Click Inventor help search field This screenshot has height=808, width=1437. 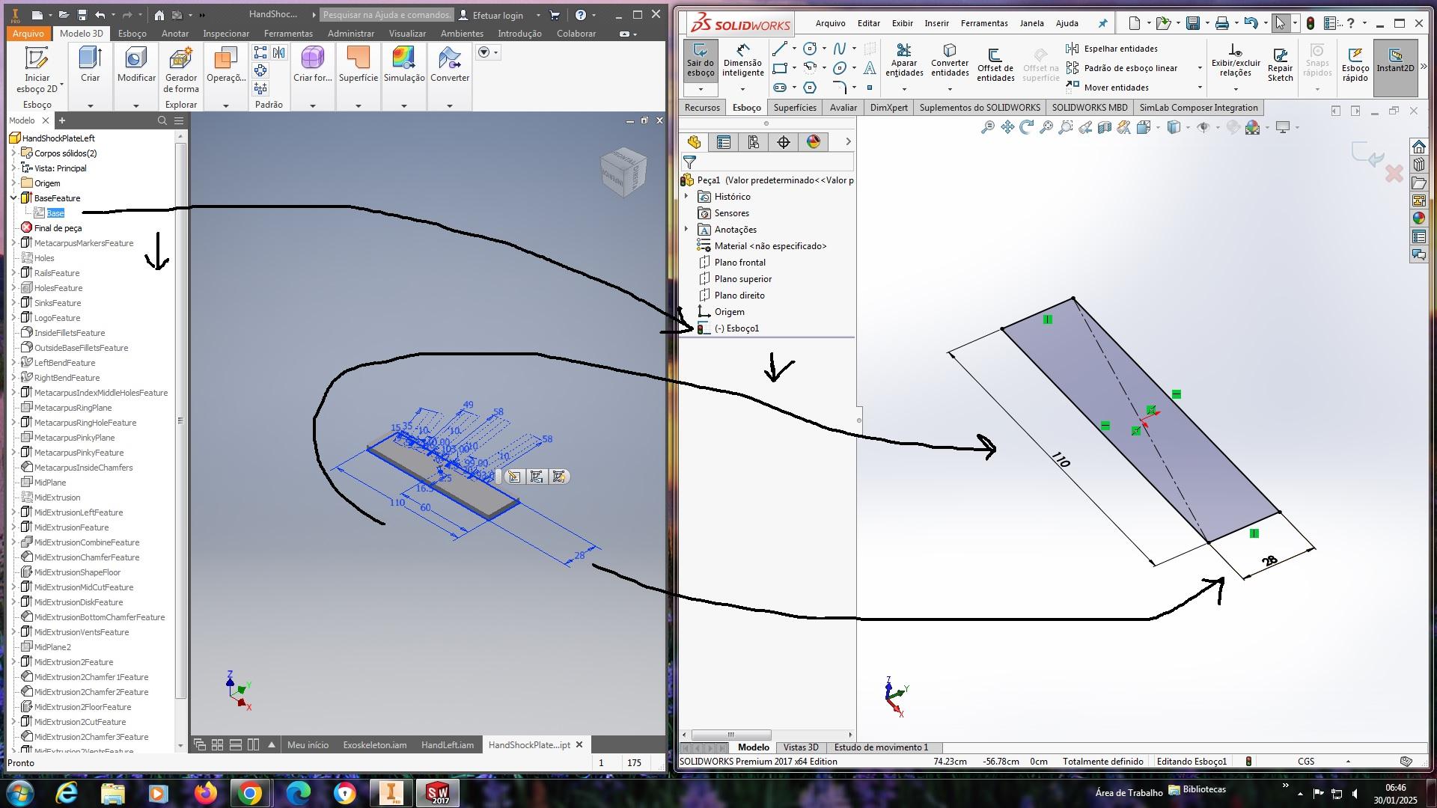click(386, 15)
